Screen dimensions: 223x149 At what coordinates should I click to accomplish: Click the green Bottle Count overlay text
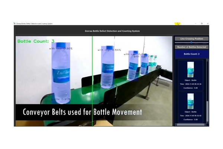[36, 41]
